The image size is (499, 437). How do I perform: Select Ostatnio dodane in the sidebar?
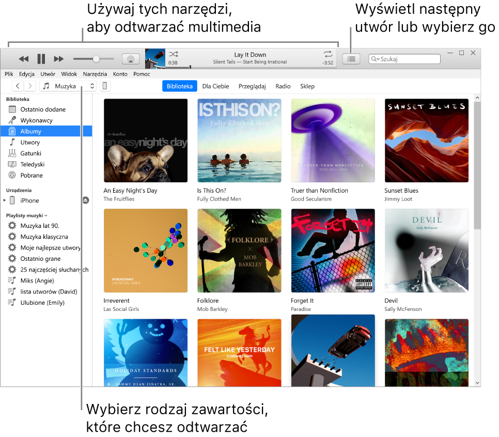click(x=46, y=109)
